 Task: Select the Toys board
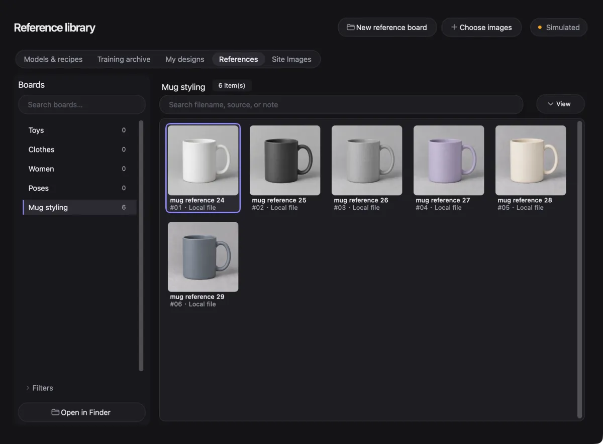pyautogui.click(x=79, y=130)
